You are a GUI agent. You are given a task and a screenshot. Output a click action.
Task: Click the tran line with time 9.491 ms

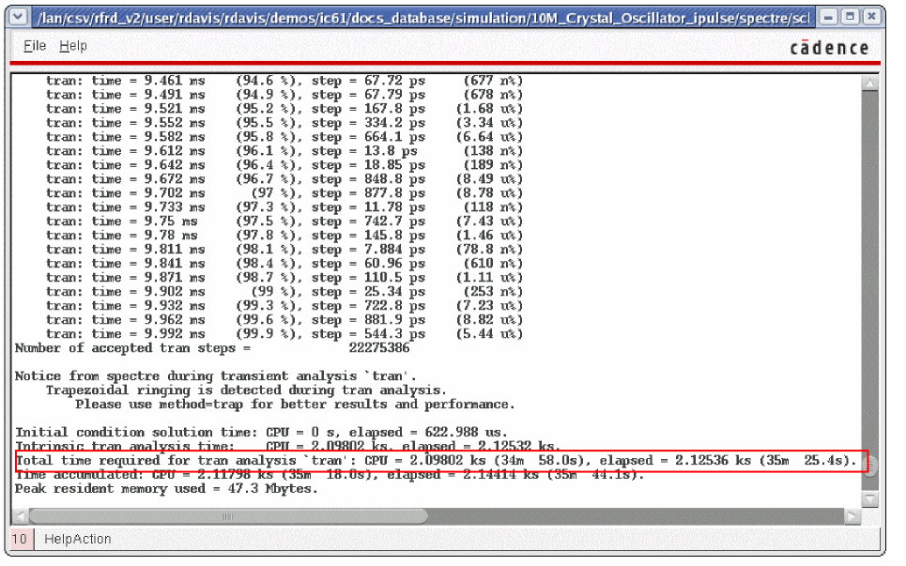coord(284,95)
